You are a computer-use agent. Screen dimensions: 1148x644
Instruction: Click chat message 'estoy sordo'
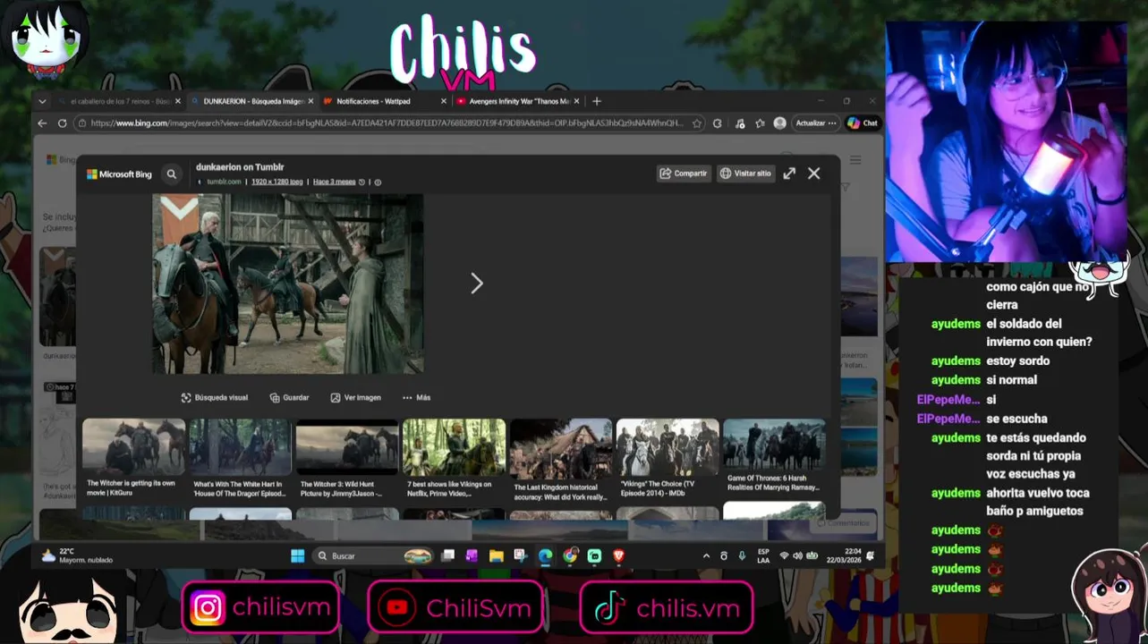[1018, 361]
